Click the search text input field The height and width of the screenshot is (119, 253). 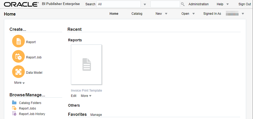pyautogui.click(x=165, y=4)
